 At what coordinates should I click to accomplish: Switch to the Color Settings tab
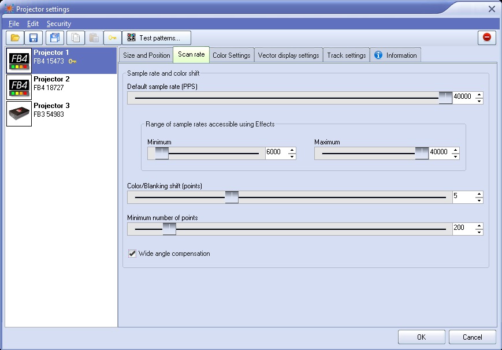232,55
